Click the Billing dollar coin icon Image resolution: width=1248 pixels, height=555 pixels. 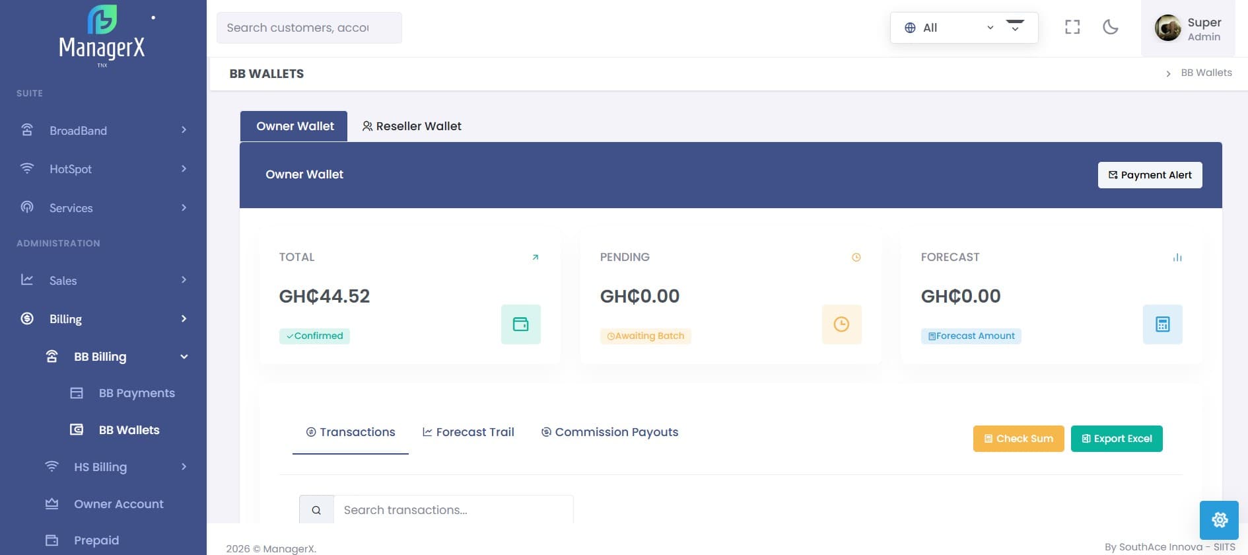(x=27, y=318)
